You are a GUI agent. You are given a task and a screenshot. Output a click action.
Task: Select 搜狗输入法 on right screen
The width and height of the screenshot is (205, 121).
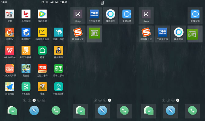(x=146, y=34)
